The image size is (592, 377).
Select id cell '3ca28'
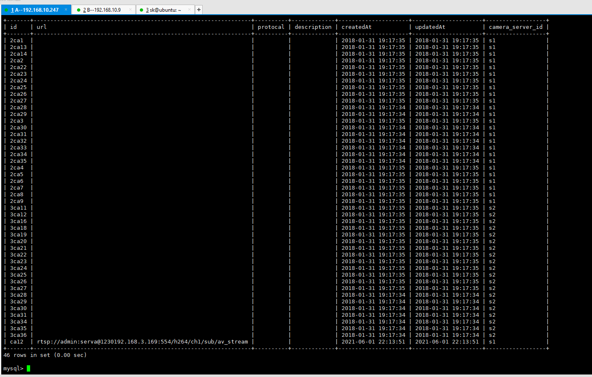coord(18,295)
